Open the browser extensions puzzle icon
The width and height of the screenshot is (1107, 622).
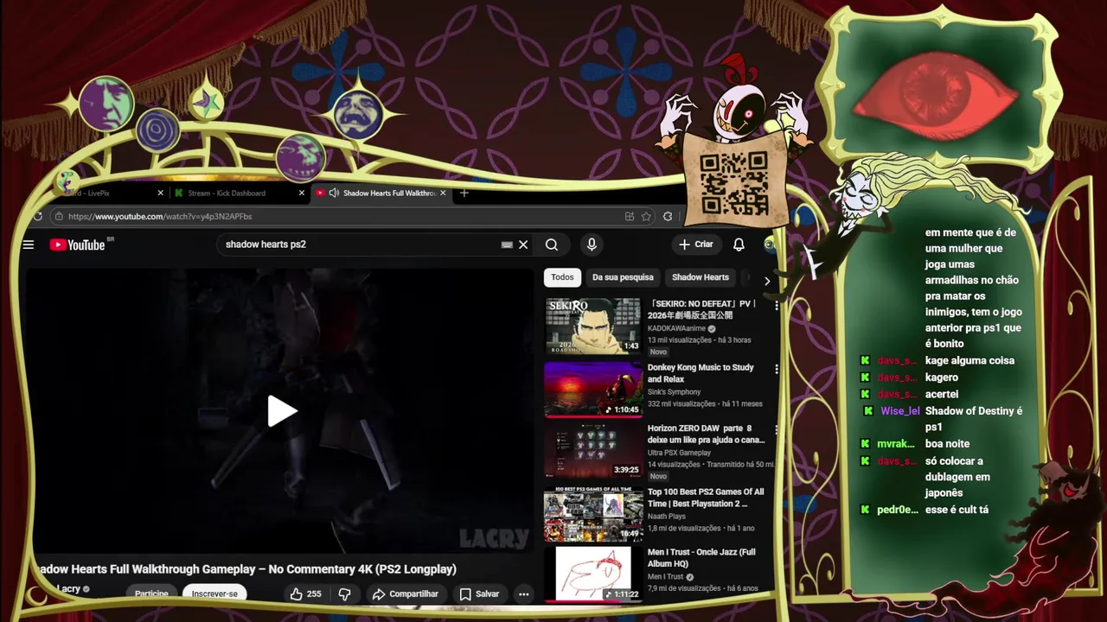click(x=668, y=216)
